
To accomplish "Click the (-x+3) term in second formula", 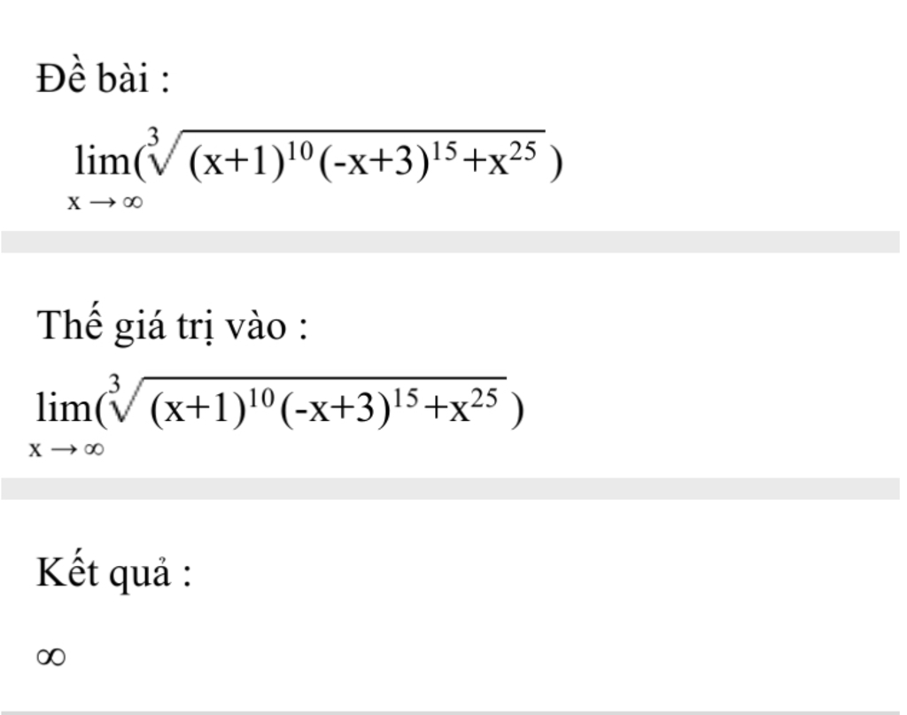I will click(x=336, y=408).
